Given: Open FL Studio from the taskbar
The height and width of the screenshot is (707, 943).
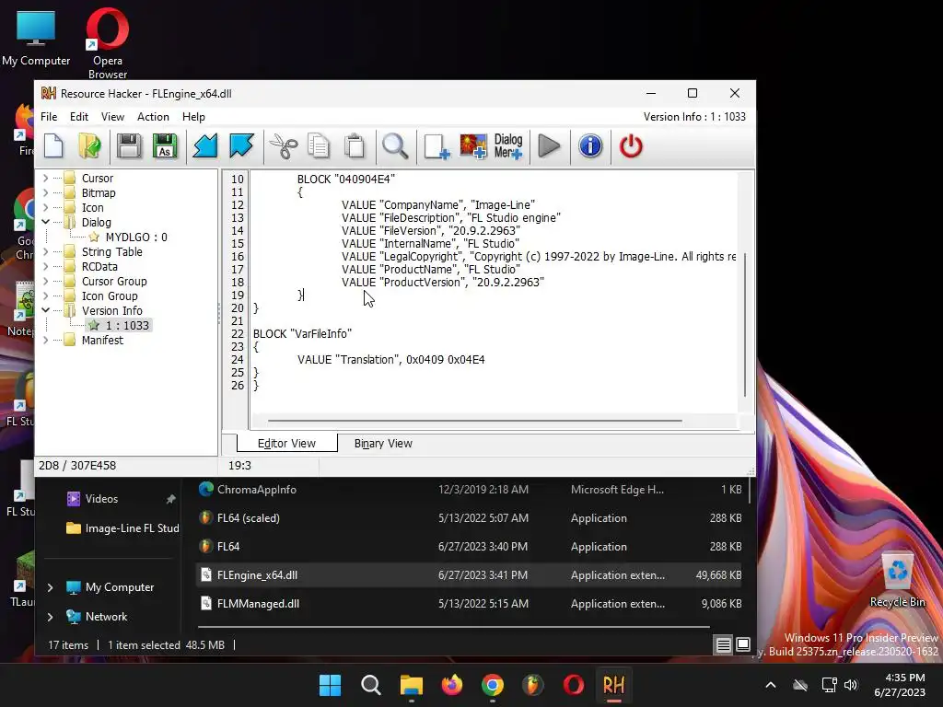Looking at the screenshot, I should [x=532, y=685].
